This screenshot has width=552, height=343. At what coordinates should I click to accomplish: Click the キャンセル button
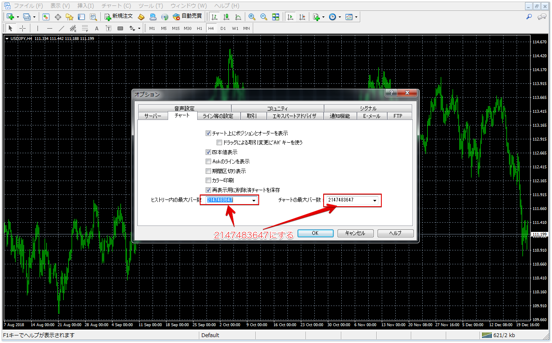[356, 233]
